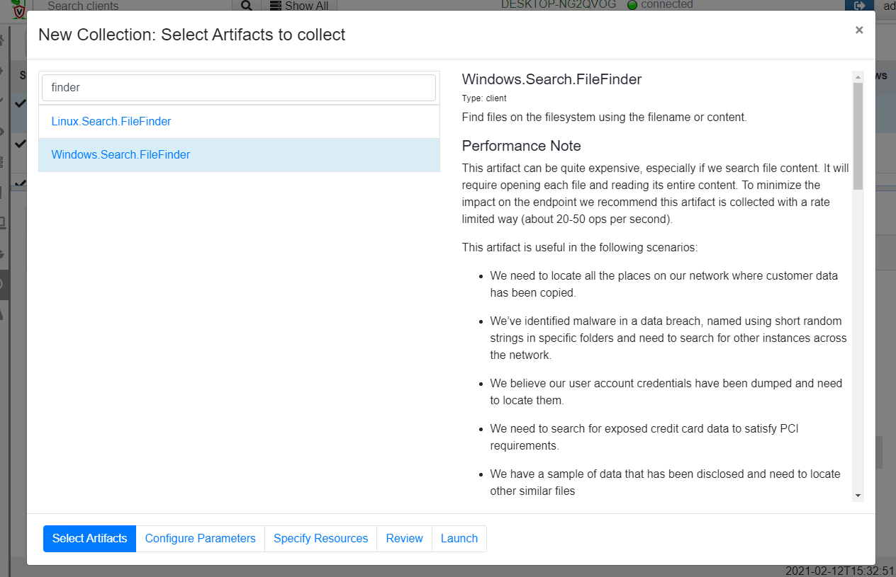Click the magnifier search clients button
The width and height of the screenshot is (896, 577).
pos(246,6)
